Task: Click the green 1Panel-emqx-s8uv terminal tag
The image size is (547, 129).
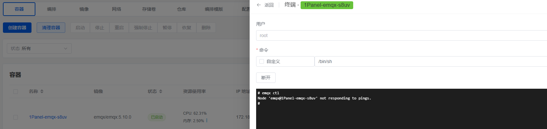Action: click(327, 5)
